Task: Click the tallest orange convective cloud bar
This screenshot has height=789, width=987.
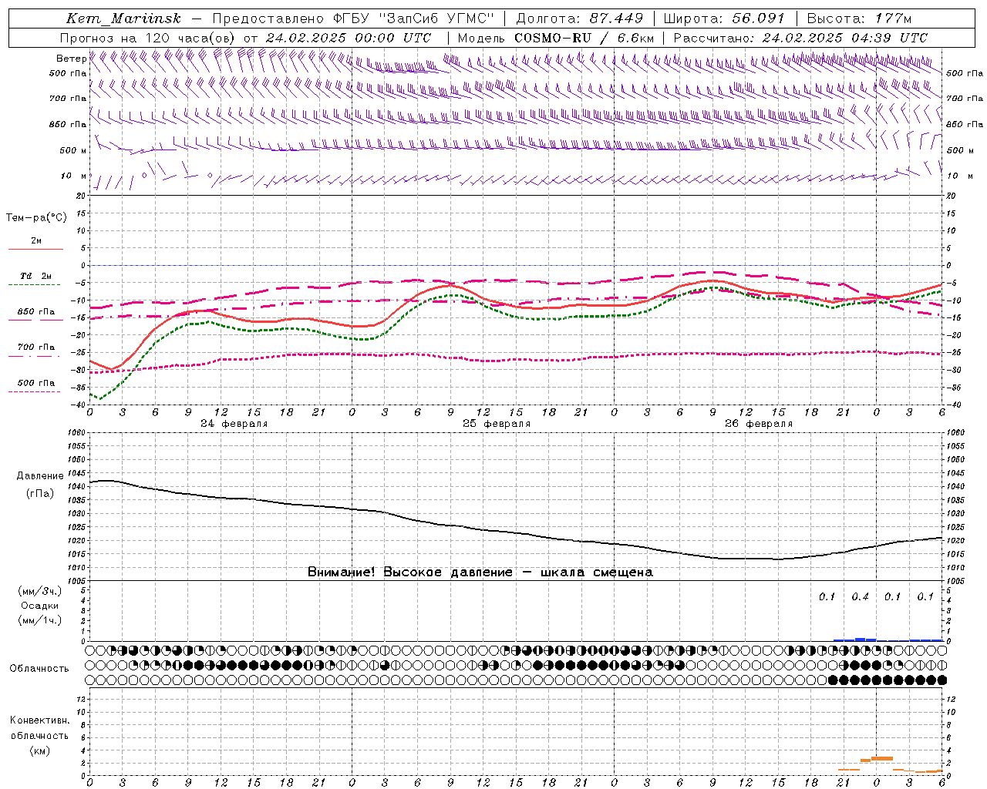Action: [882, 758]
